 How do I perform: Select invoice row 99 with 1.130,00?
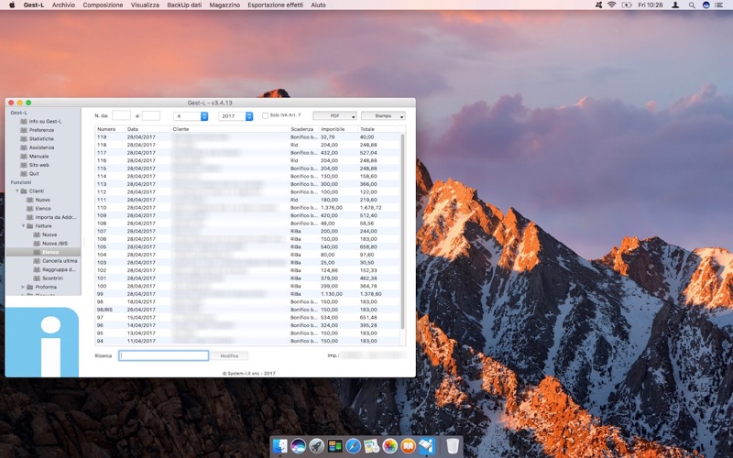click(247, 294)
